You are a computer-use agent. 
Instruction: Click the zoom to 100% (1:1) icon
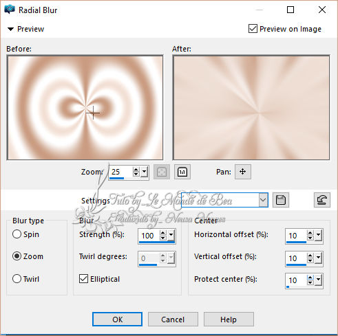pos(182,172)
